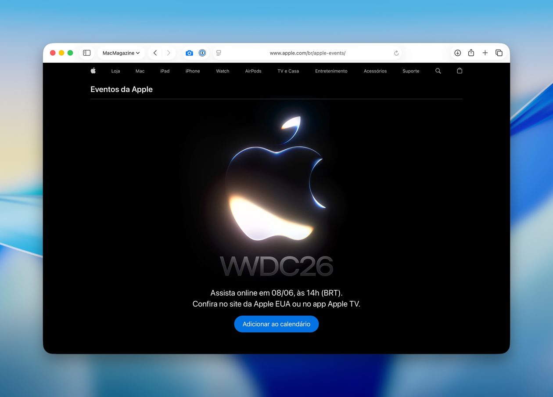The image size is (553, 397).
Task: Open the Loja menu item
Action: point(115,71)
